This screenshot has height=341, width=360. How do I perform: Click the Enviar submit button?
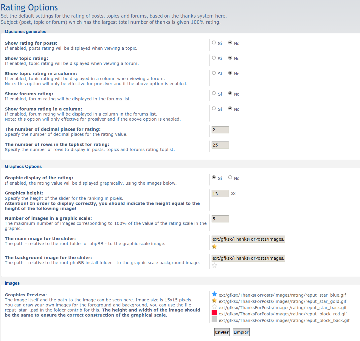point(222,332)
